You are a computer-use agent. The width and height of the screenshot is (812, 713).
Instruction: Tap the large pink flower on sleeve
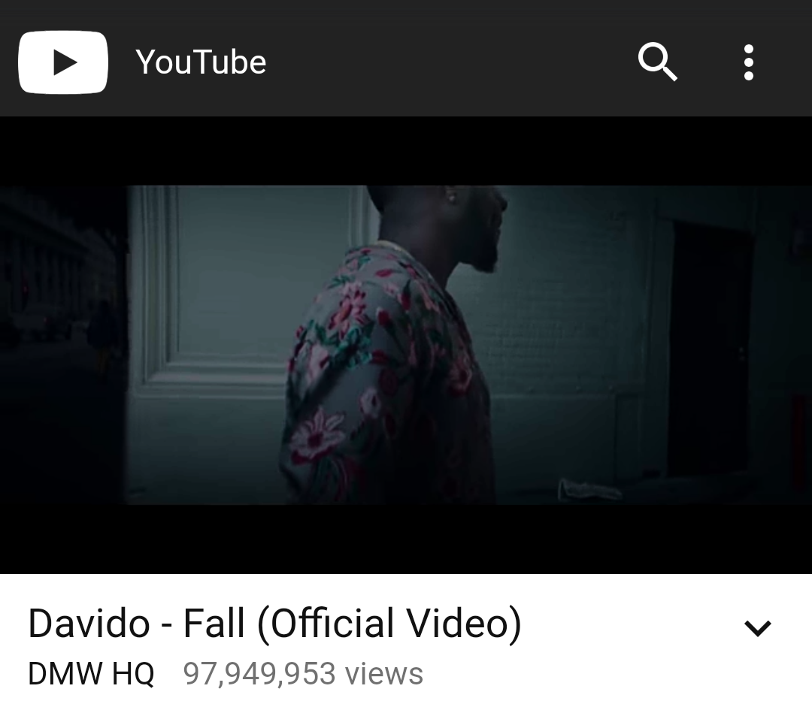coord(317,434)
